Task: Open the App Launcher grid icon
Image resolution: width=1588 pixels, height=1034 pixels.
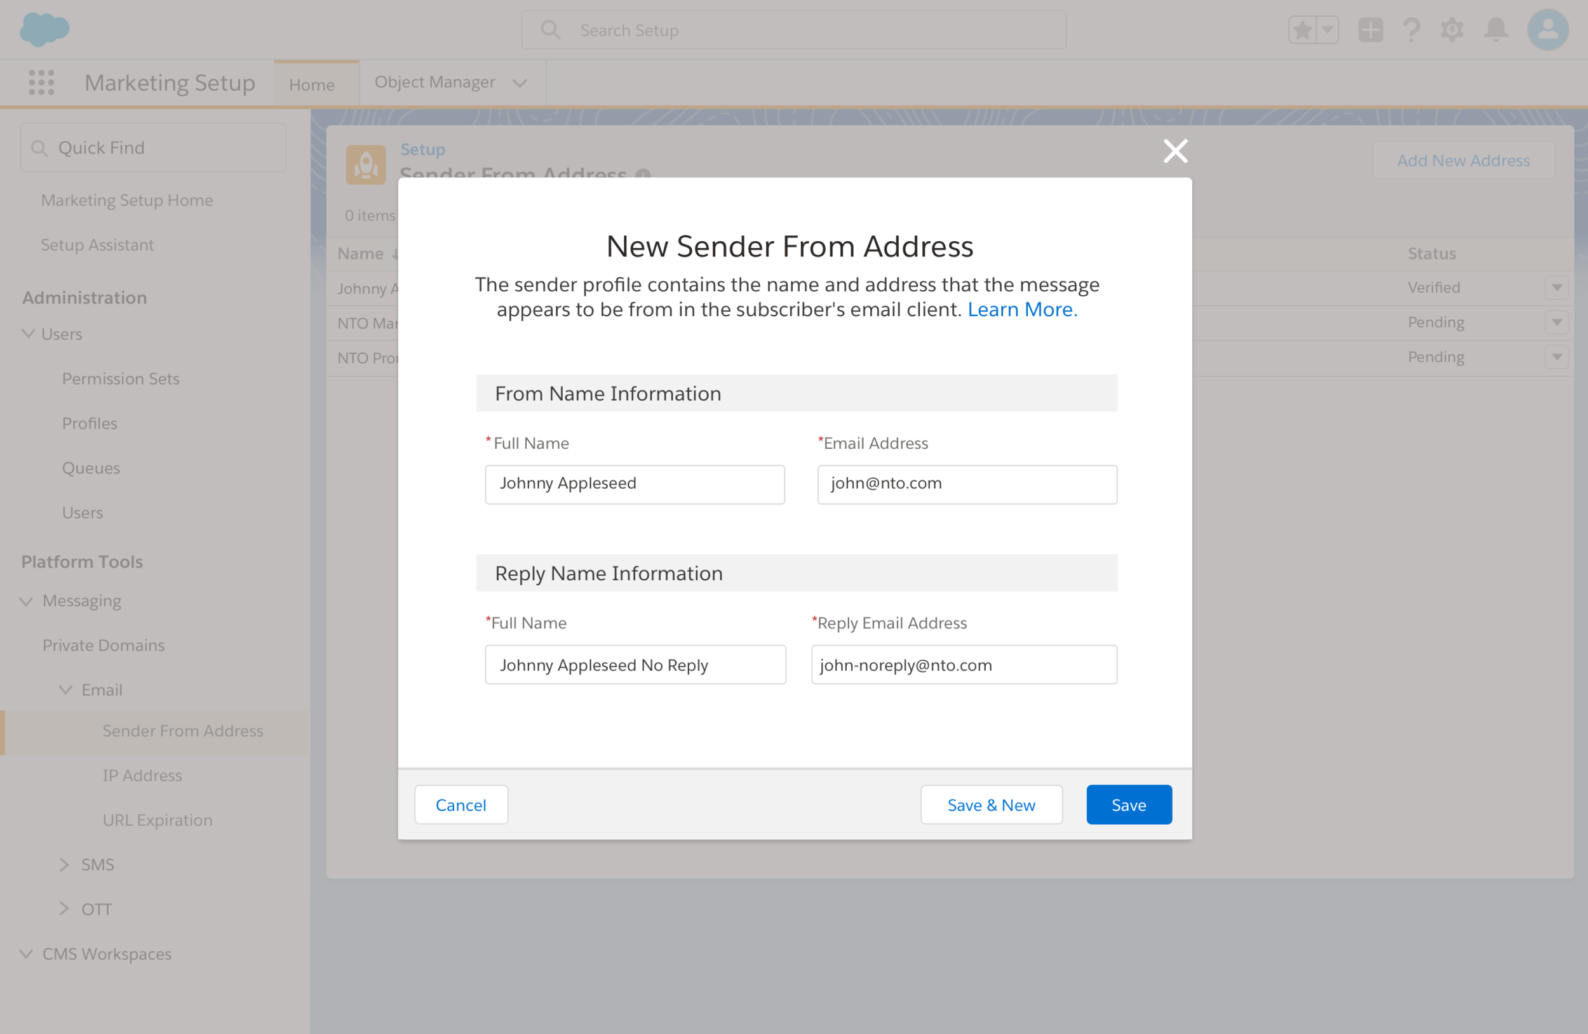Action: click(x=41, y=83)
